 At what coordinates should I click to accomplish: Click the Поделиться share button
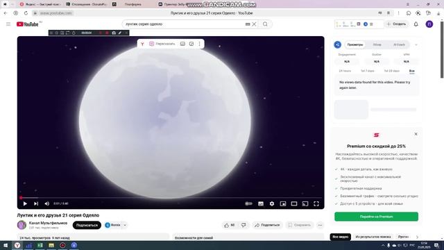tap(267, 225)
